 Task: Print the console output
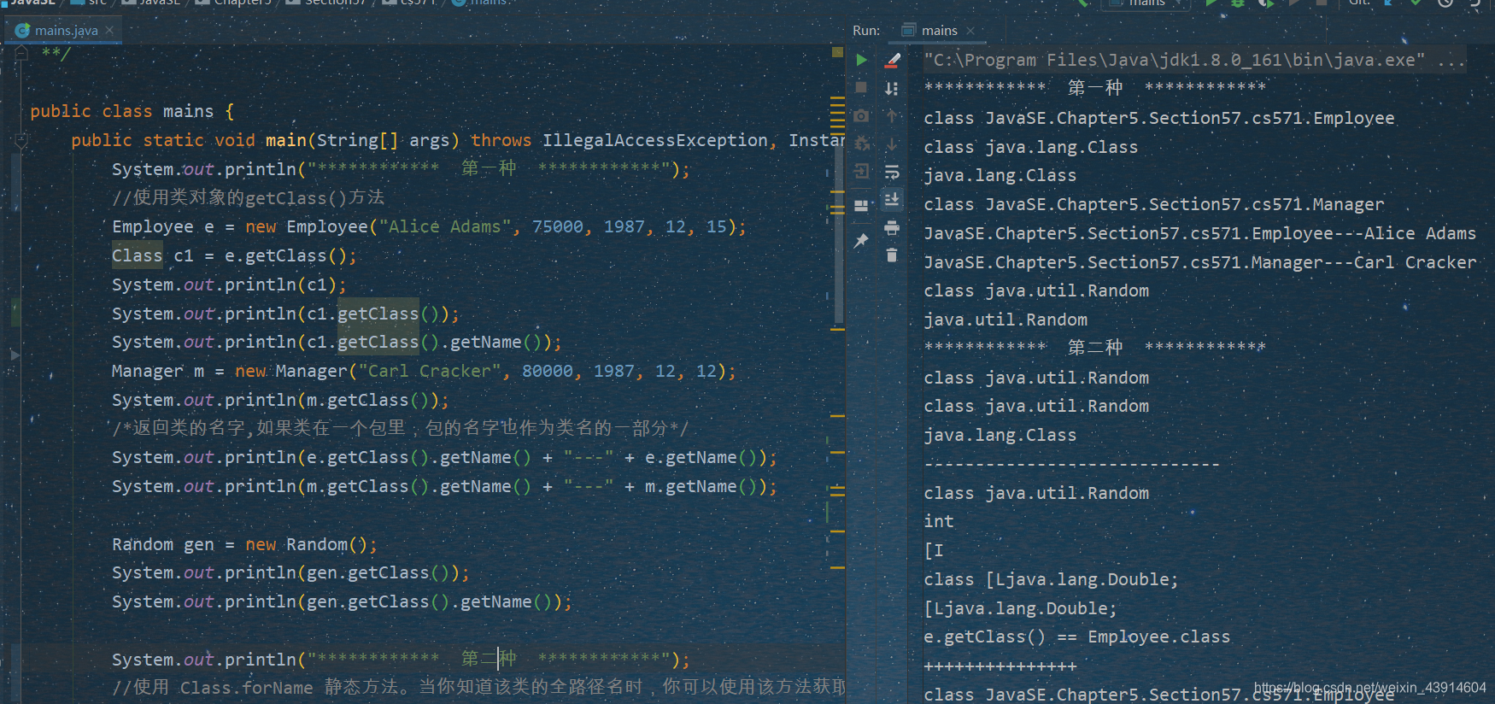(x=892, y=227)
